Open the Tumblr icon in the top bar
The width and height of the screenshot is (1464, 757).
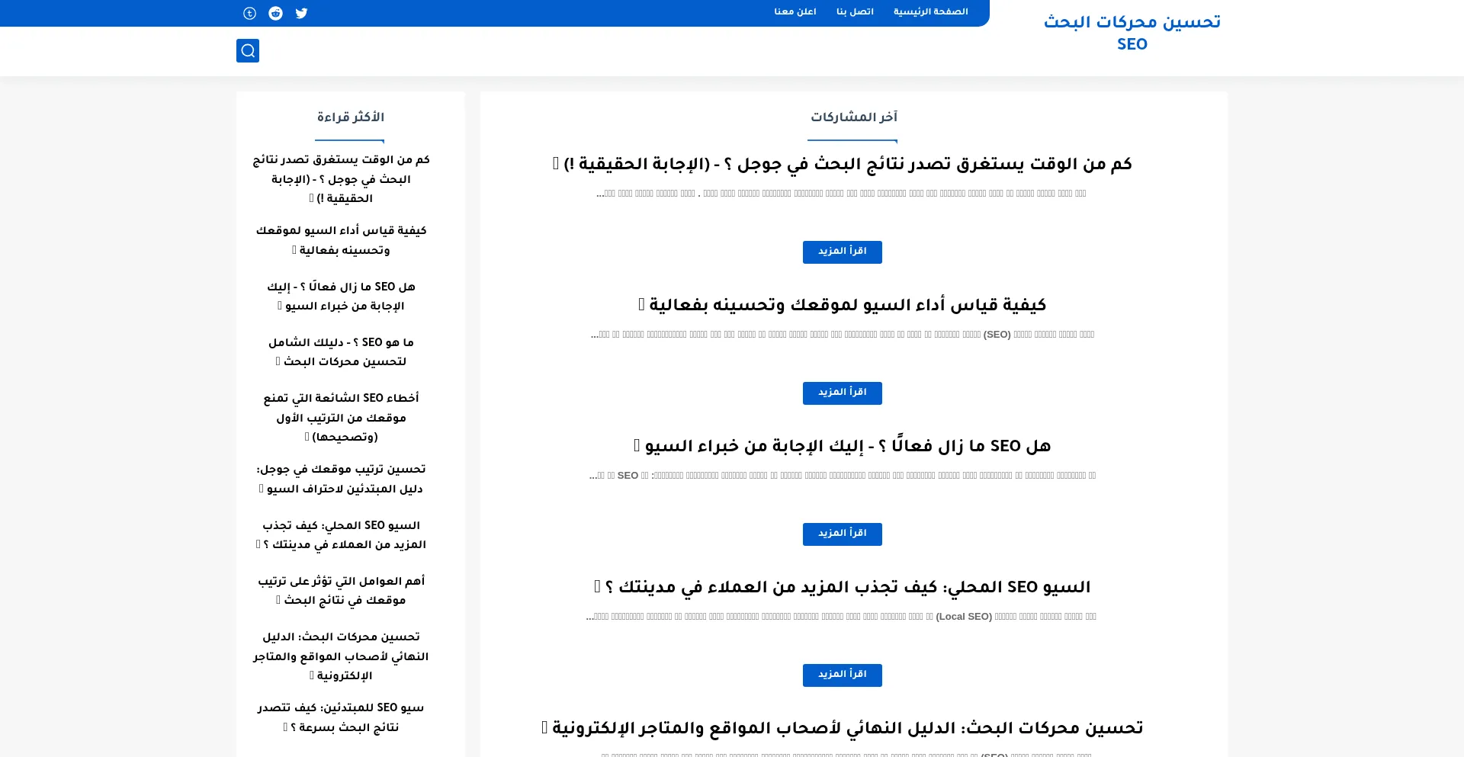tap(249, 13)
